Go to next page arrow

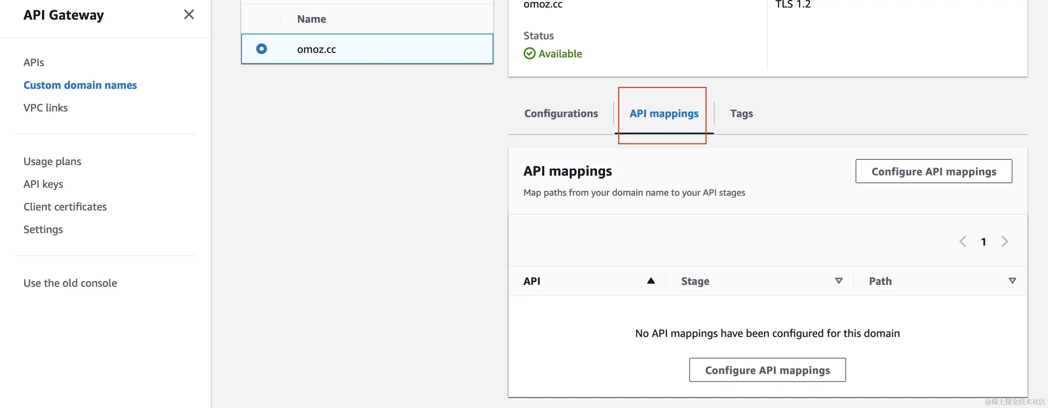pos(1005,241)
